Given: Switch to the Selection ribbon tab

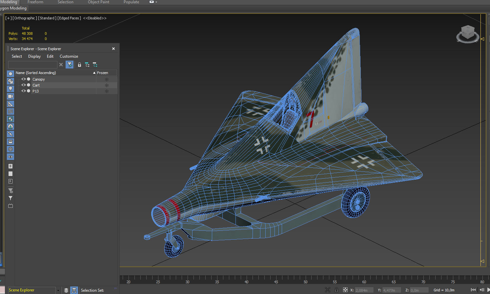Looking at the screenshot, I should click(x=66, y=2).
